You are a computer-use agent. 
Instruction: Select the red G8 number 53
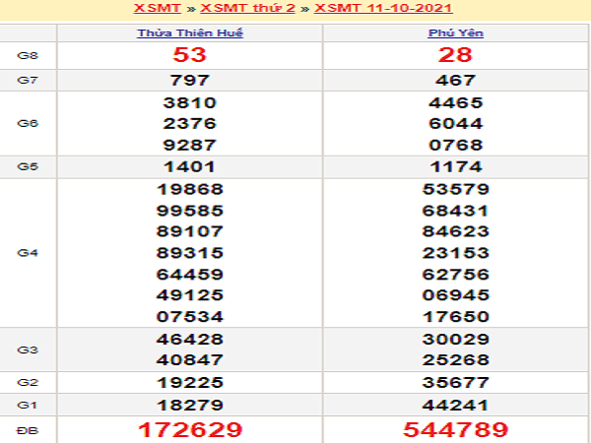189,55
